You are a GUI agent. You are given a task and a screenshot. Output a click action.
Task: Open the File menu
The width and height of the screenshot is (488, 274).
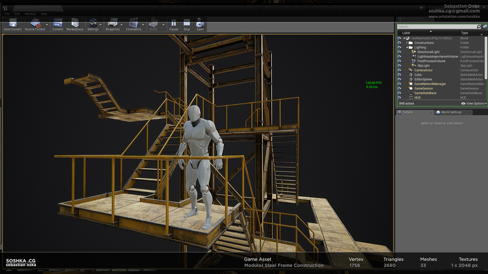tap(7, 14)
